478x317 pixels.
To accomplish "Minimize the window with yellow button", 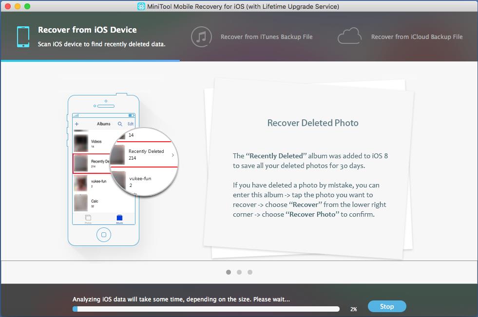I will 18,6.
